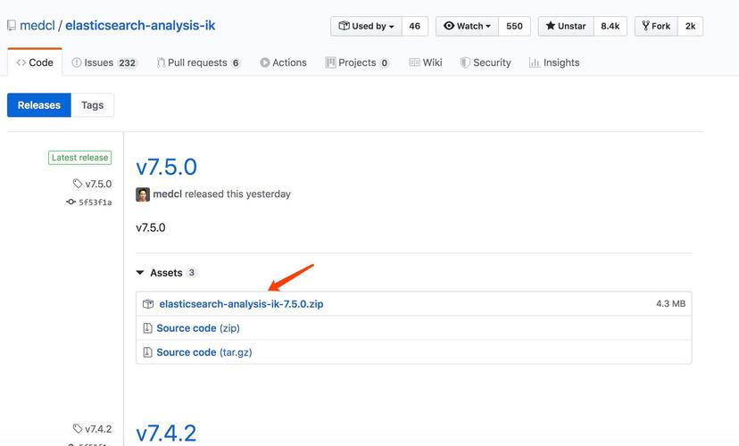Go to the Actions tab
739x446 pixels.
(x=283, y=62)
